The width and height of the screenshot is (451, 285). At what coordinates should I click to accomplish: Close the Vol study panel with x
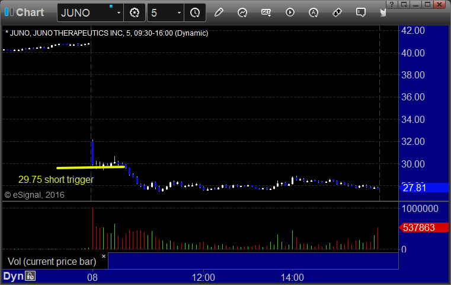pos(104,256)
